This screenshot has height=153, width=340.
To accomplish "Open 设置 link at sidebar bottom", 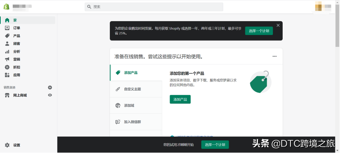I will click(x=17, y=145).
